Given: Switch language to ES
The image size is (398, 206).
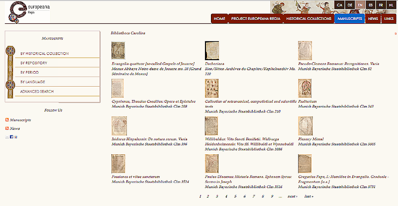Looking at the screenshot, I should pos(371,5).
